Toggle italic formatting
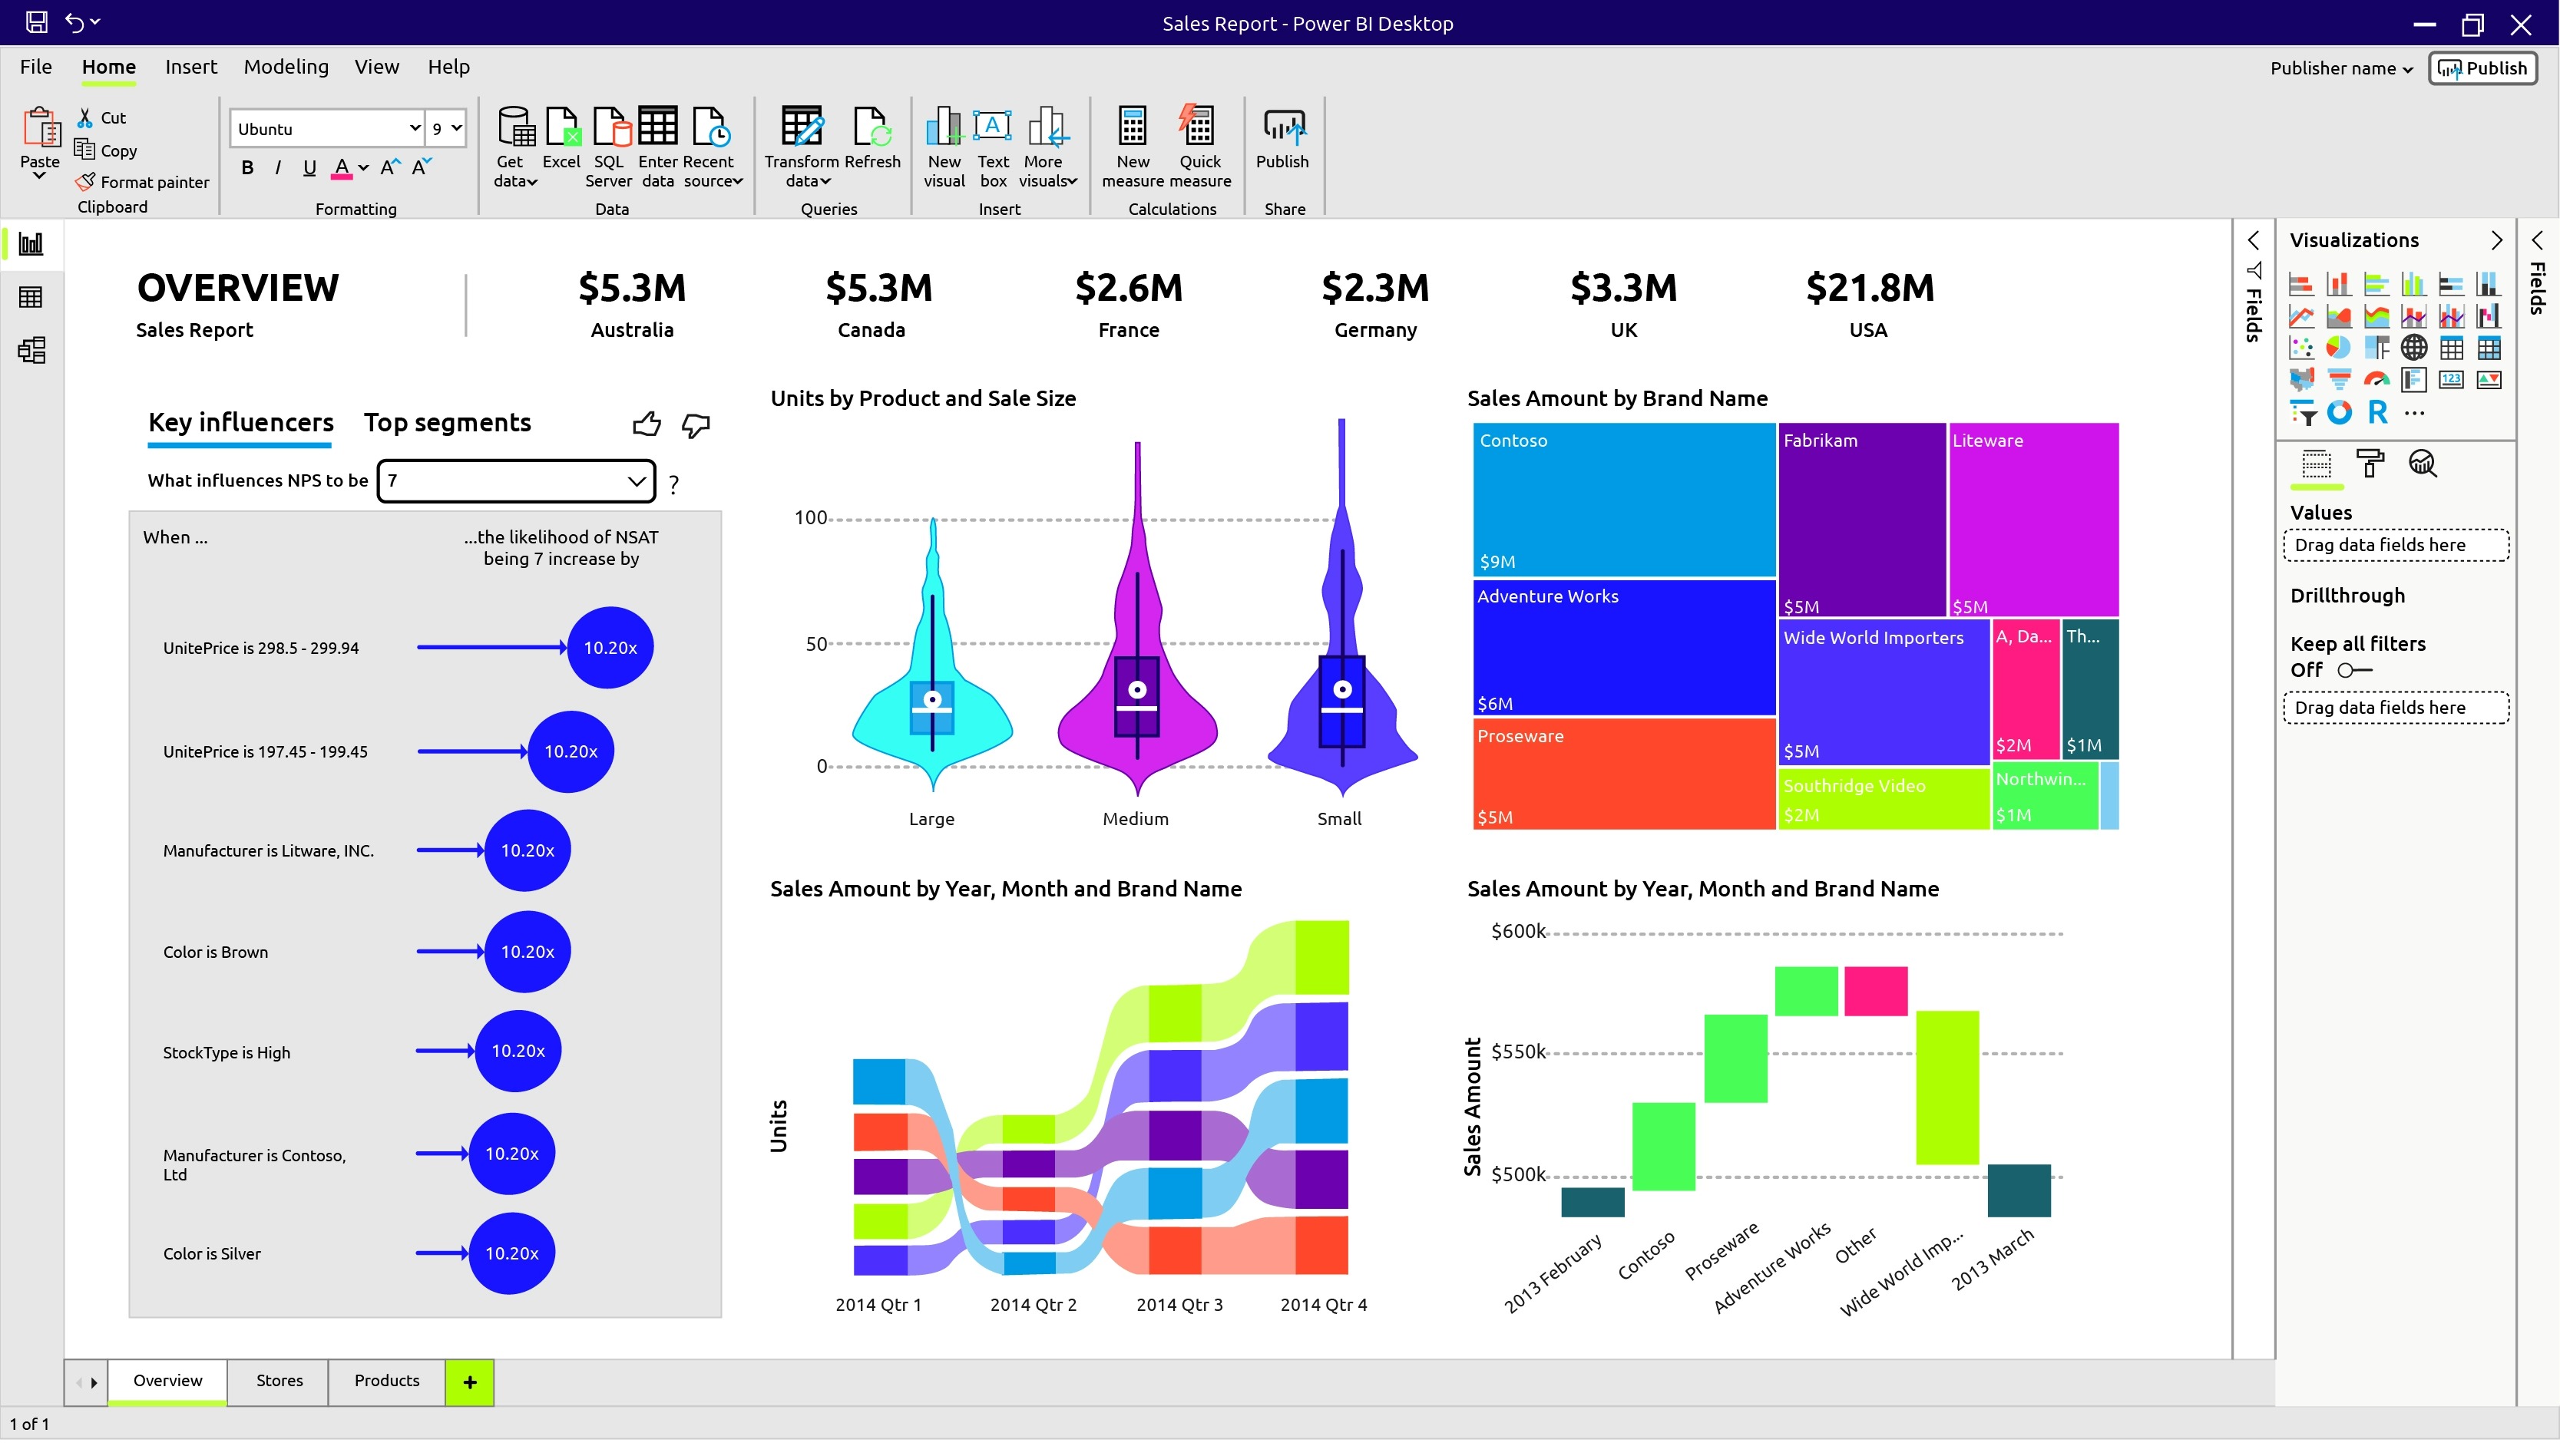The width and height of the screenshot is (2560, 1456). pos(278,168)
